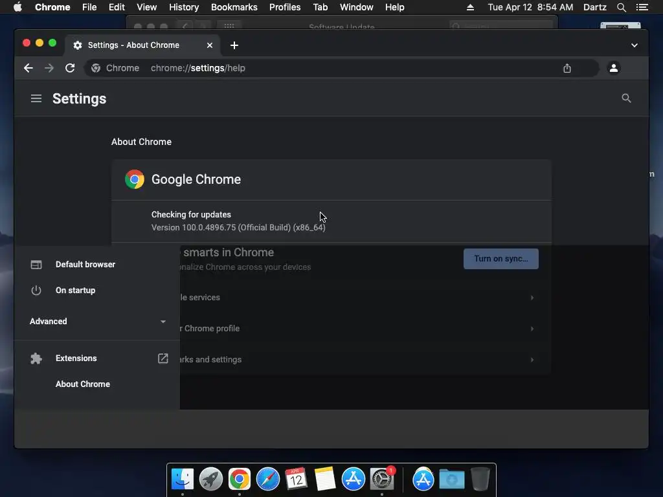Click the Chrome site info chip
Screen dimensions: 663x497
pos(115,68)
